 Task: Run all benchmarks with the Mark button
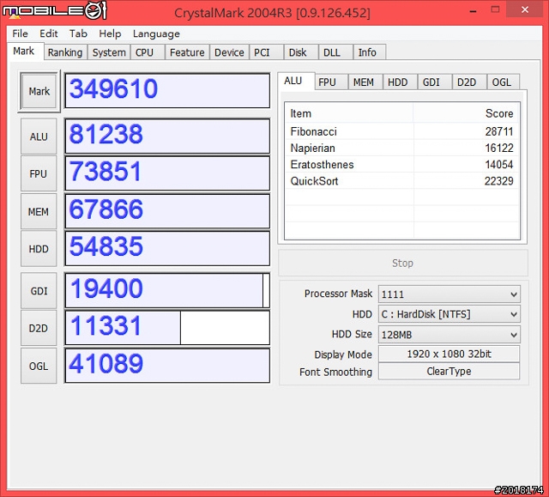click(x=39, y=91)
